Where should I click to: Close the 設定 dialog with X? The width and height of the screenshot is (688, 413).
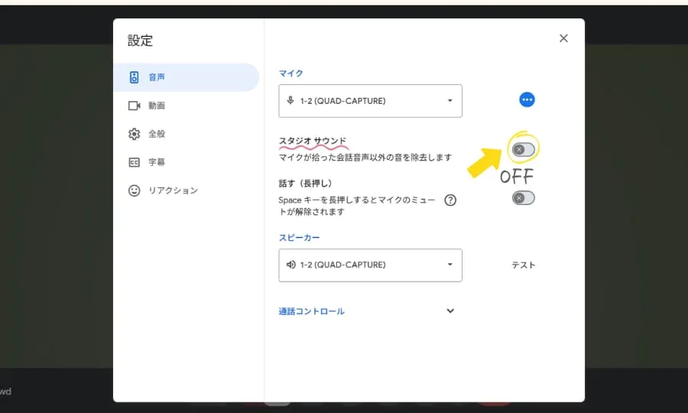(563, 38)
